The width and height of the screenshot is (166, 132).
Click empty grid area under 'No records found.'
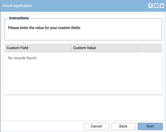[83, 78]
